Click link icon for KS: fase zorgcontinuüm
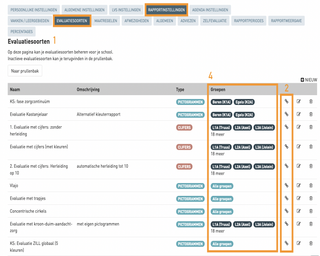 tap(287, 101)
